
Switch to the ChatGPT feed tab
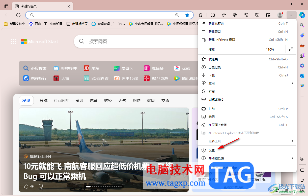61,100
